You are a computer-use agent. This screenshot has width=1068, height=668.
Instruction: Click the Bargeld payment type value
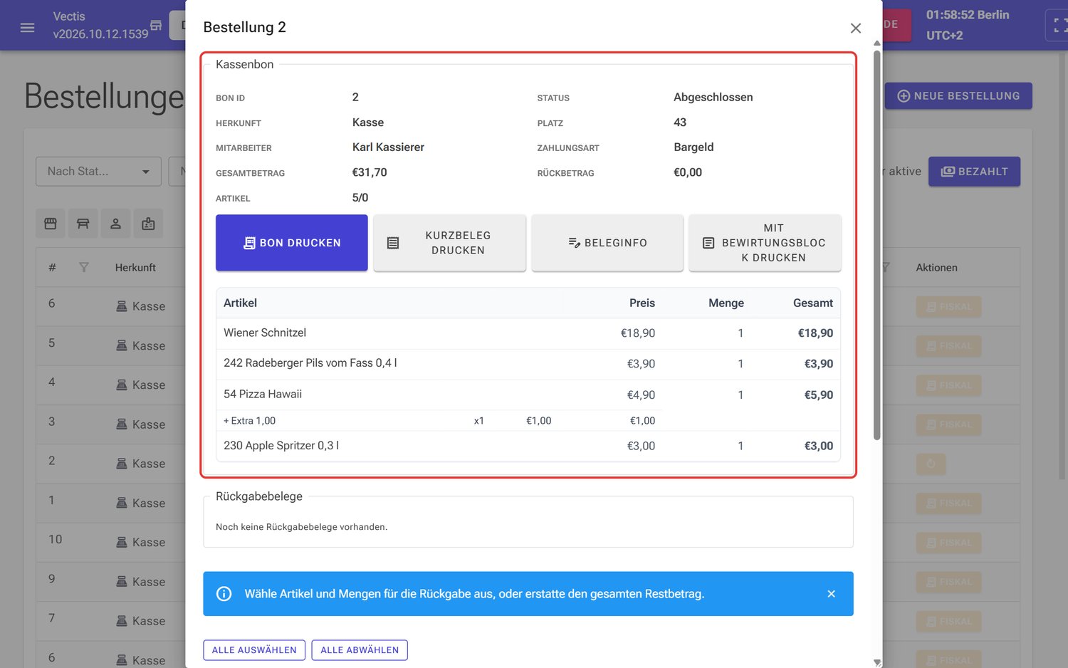click(693, 147)
